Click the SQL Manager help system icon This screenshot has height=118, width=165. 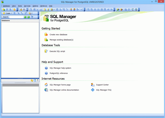(x=46, y=68)
